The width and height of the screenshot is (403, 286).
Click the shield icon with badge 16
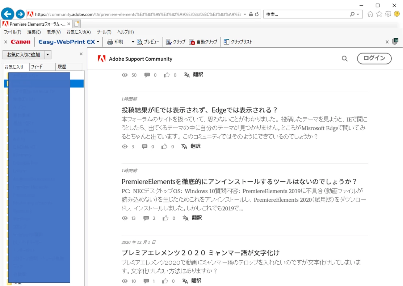395,41
